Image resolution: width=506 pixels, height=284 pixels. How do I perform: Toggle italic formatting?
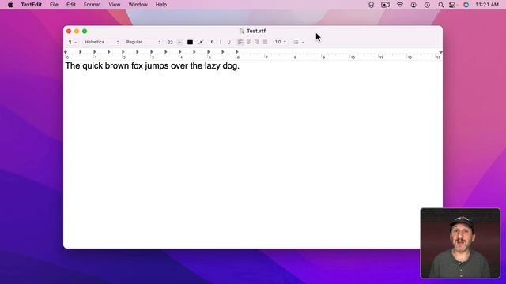(x=221, y=42)
